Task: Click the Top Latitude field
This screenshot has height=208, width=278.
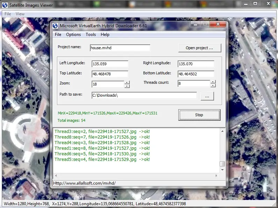Action: coord(110,74)
